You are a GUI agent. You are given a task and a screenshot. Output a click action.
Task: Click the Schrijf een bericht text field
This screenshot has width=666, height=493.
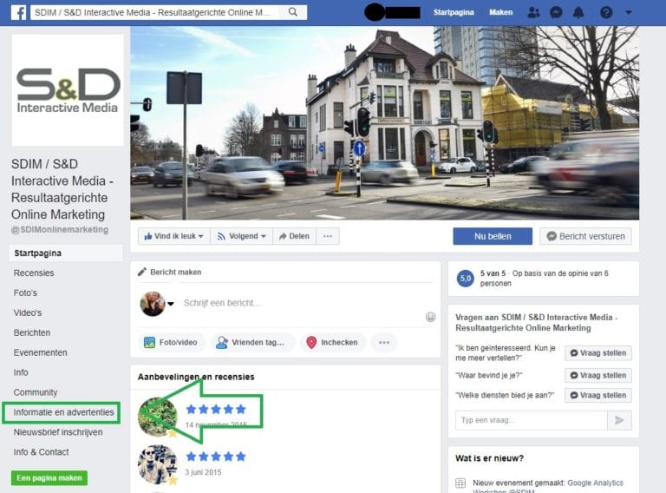click(222, 303)
